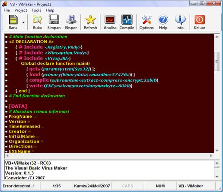This screenshot has height=192, width=223.
Task: Click the Ekspor export icon
Action: point(71,19)
